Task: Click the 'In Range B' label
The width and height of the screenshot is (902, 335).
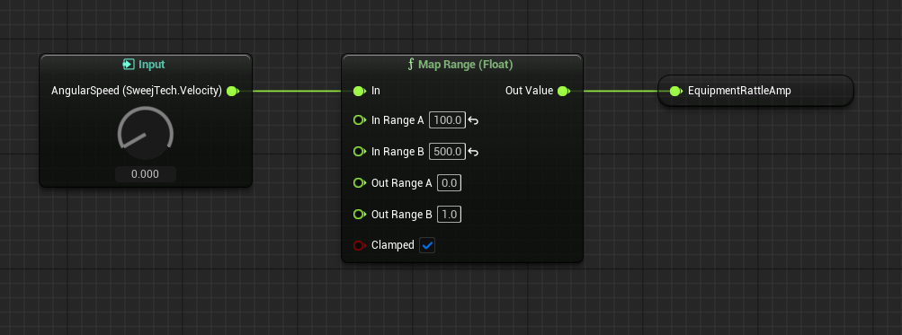Action: coord(397,152)
